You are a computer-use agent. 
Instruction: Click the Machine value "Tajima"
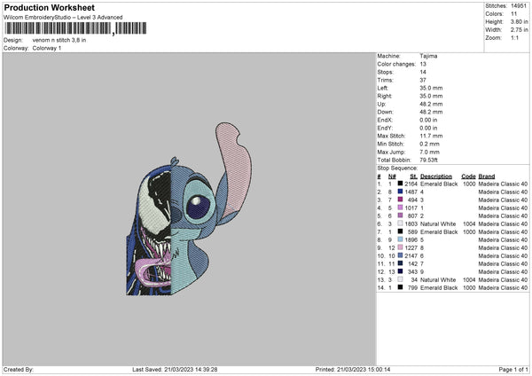pyautogui.click(x=428, y=56)
